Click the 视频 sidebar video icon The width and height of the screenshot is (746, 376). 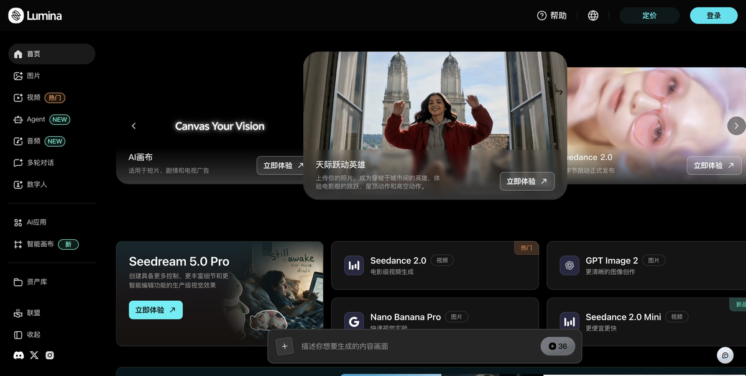coord(18,98)
